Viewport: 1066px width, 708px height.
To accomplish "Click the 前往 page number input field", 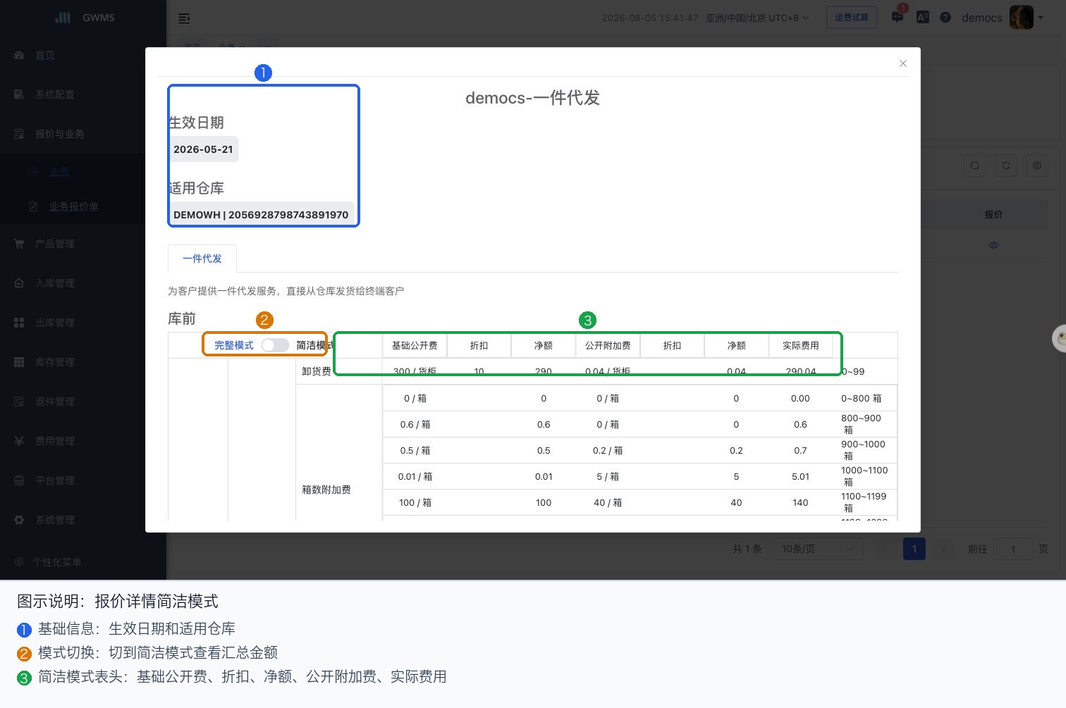I will pos(1013,549).
